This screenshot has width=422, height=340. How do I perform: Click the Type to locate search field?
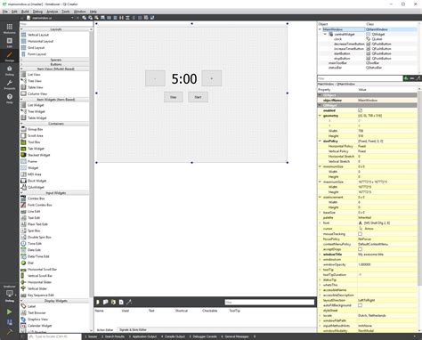tap(54, 336)
